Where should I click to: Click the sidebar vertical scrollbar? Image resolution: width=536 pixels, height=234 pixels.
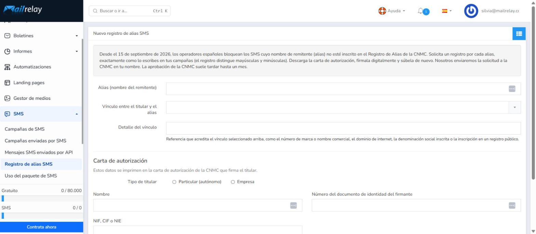[82, 91]
